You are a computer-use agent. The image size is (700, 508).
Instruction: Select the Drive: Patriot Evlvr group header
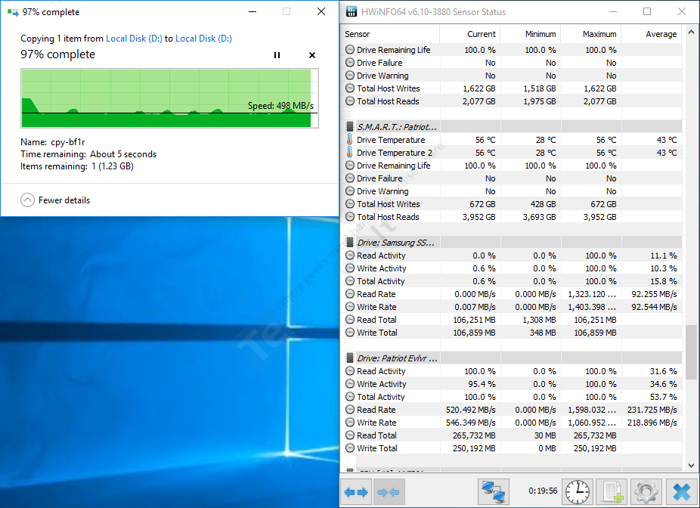tap(512, 358)
